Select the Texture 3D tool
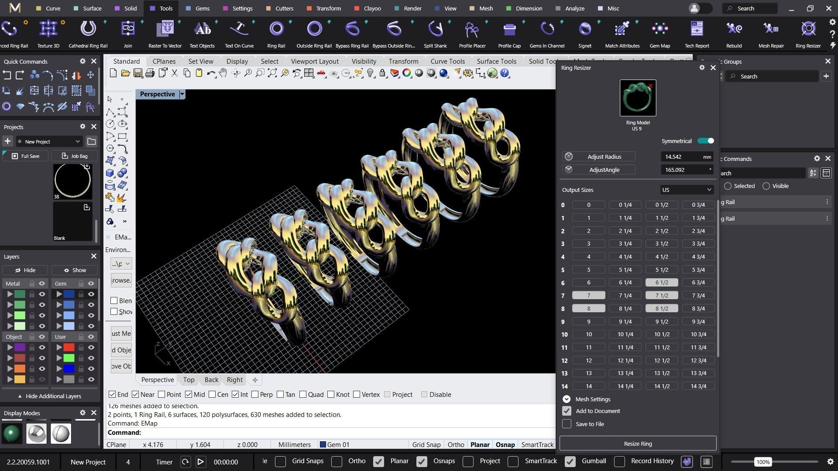The image size is (838, 471). click(48, 34)
